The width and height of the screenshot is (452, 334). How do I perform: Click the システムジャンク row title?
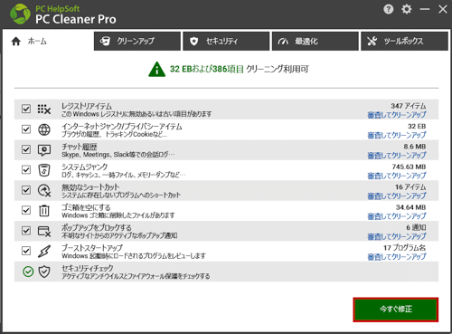coord(85,167)
